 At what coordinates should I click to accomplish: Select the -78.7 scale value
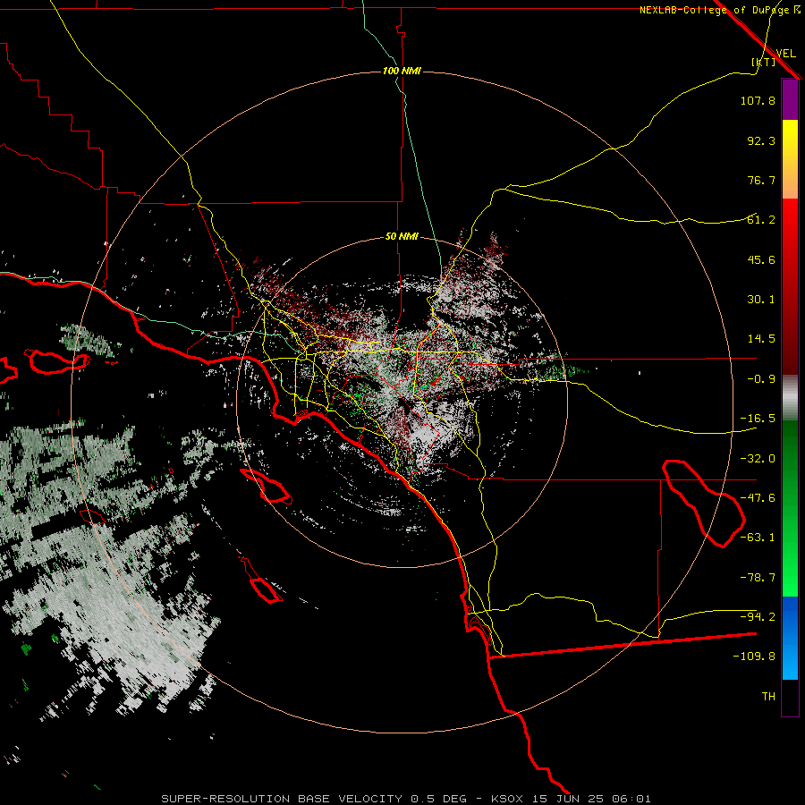pos(758,578)
